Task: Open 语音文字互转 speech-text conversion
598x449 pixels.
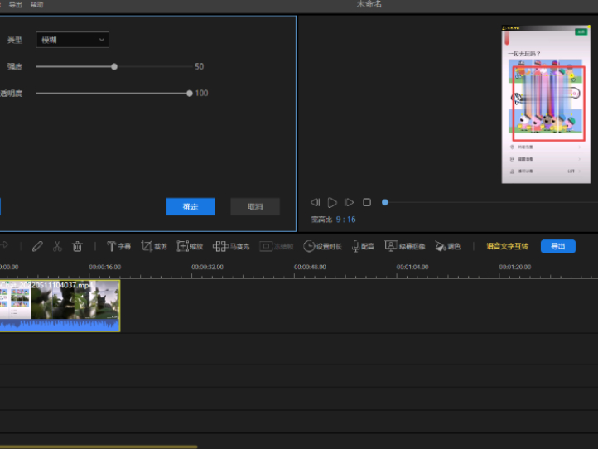Action: click(x=507, y=246)
